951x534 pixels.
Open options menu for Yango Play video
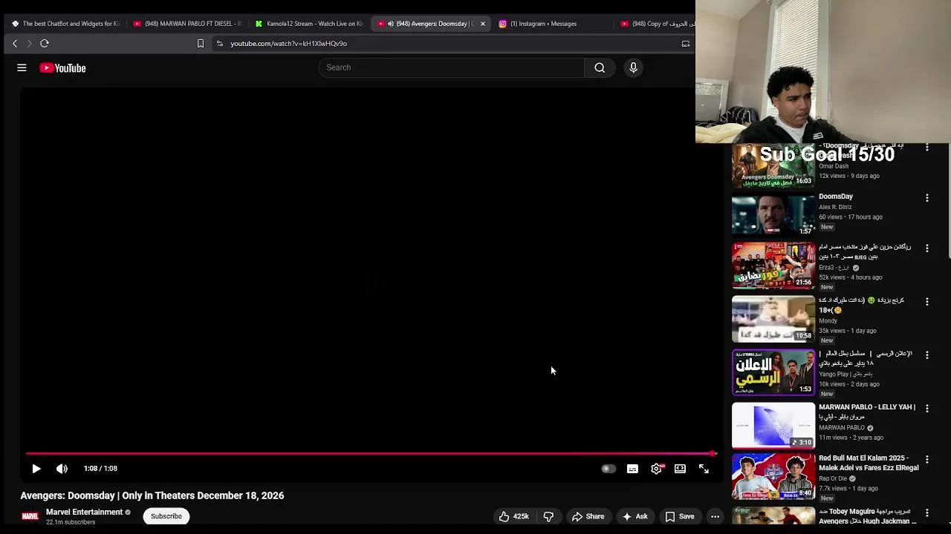click(x=926, y=355)
